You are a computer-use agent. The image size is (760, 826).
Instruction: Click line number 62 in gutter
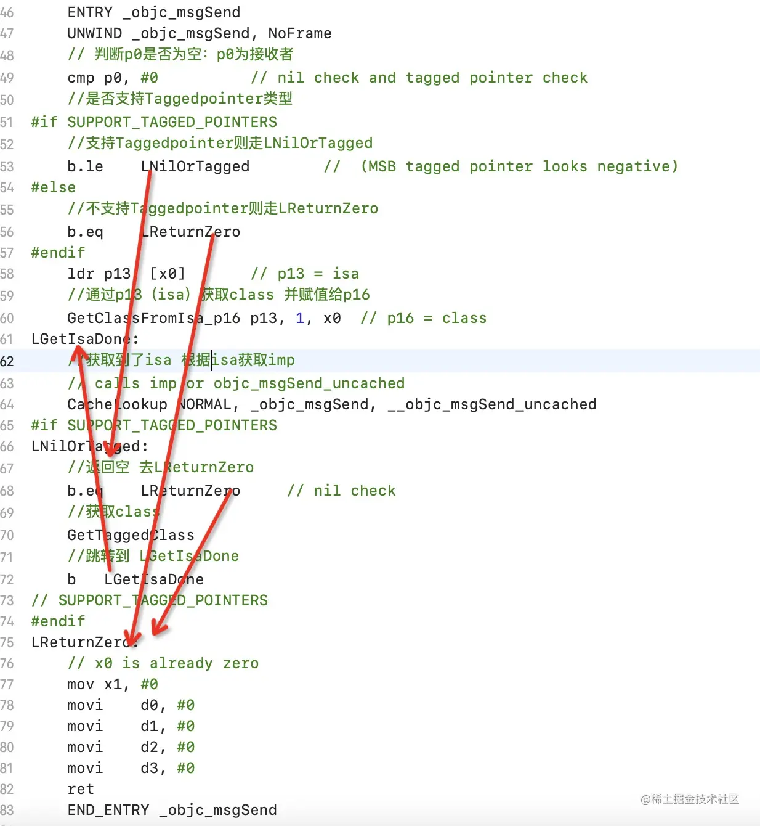7,361
